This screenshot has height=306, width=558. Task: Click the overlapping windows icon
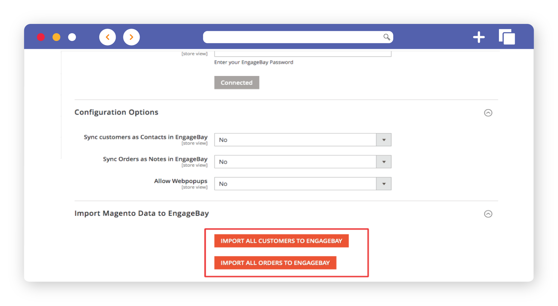tap(507, 37)
